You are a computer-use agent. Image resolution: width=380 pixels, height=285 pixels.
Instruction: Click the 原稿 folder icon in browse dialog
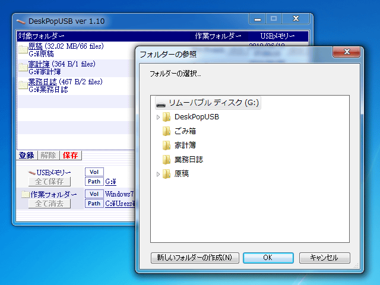pyautogui.click(x=166, y=174)
